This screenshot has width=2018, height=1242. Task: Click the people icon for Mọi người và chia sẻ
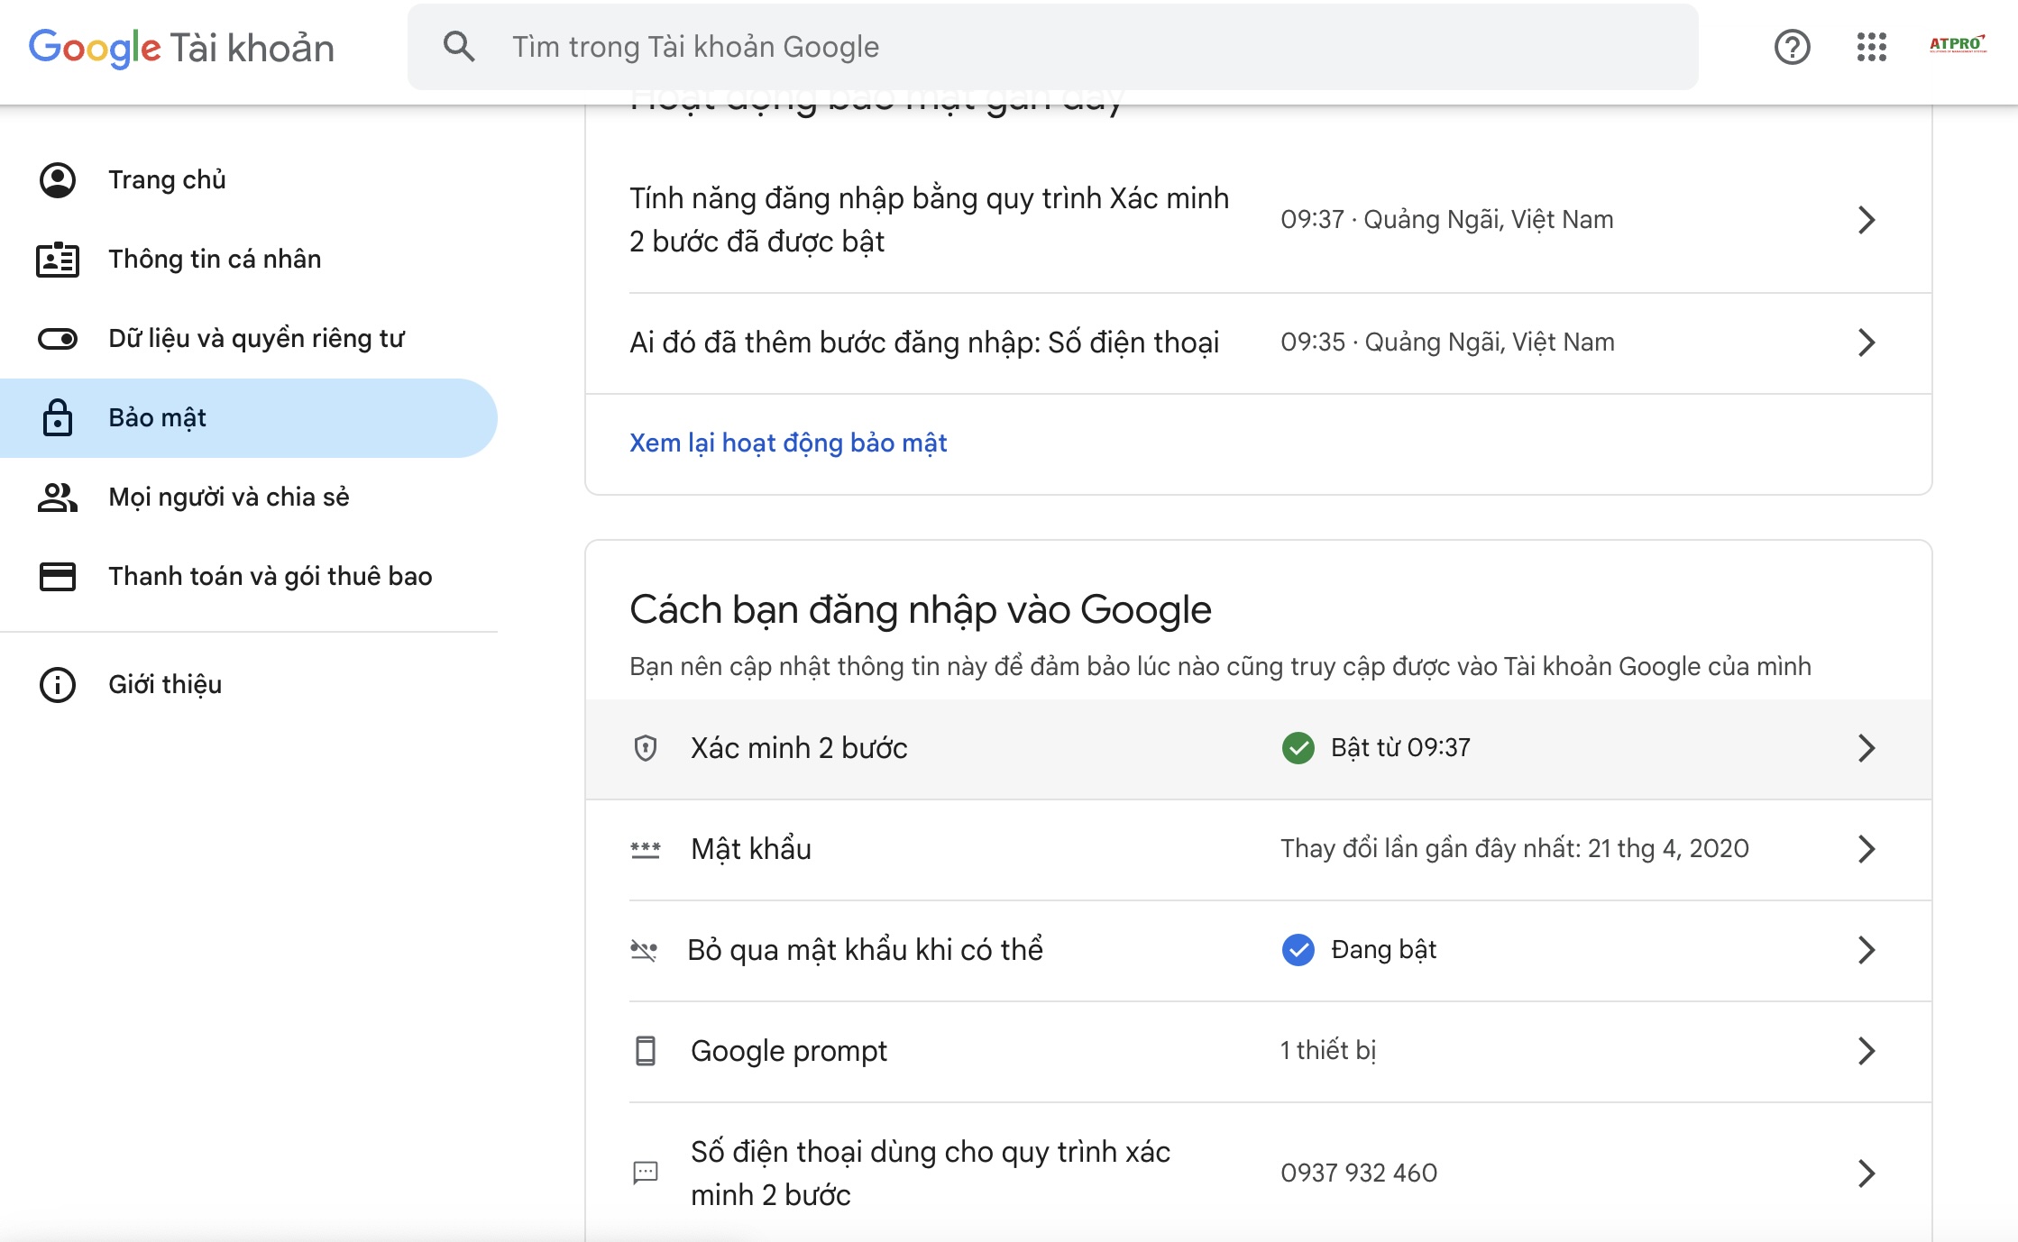58,498
